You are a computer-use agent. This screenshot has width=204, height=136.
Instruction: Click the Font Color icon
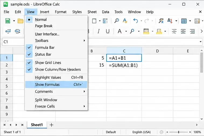(119, 31)
